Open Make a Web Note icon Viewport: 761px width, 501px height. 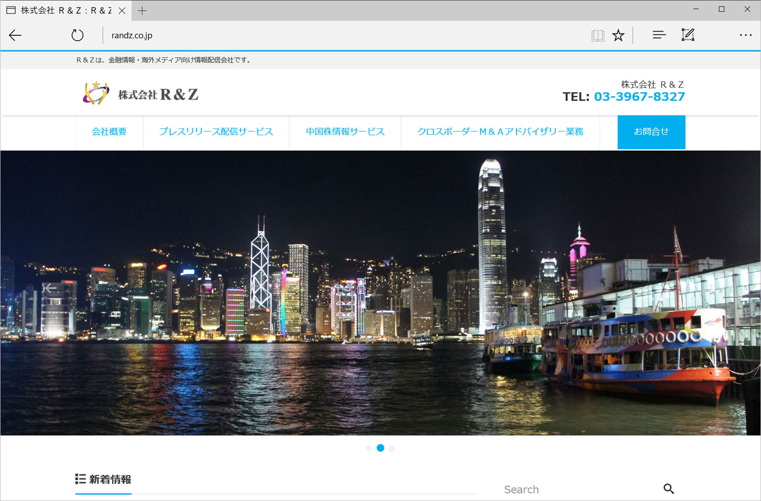[x=688, y=35]
